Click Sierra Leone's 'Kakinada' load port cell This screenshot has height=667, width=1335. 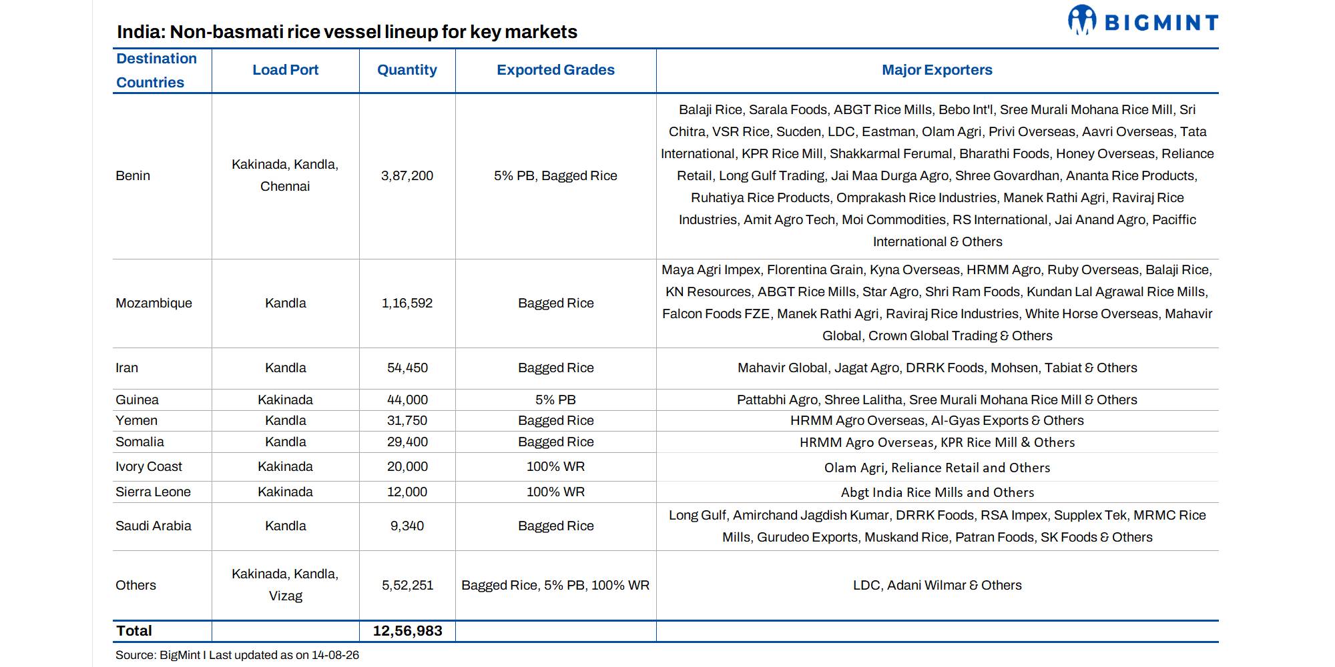[285, 492]
